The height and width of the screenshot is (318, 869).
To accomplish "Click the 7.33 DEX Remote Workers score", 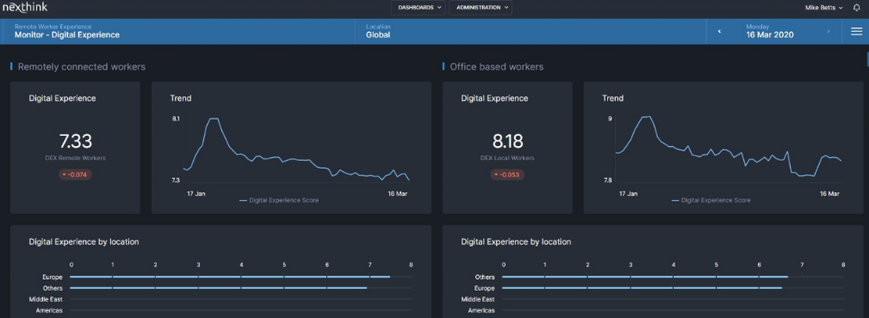I will coord(76,142).
